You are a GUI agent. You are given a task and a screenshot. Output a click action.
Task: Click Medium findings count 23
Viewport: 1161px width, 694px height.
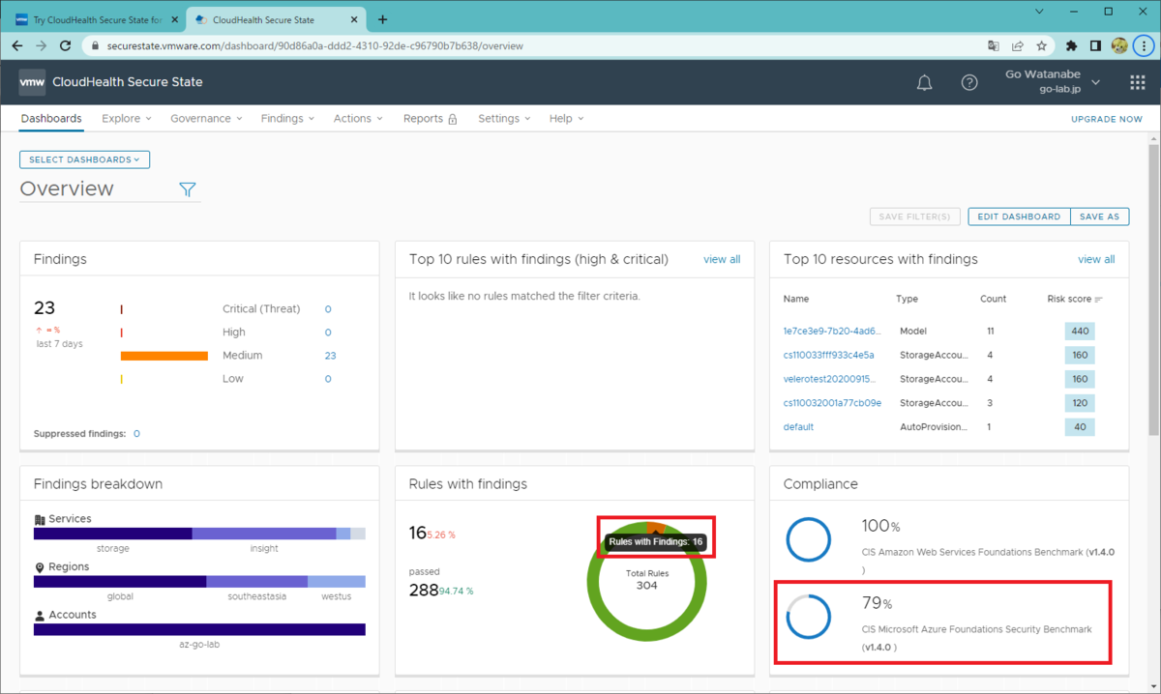tap(330, 356)
